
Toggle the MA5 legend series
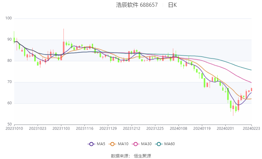96,144
